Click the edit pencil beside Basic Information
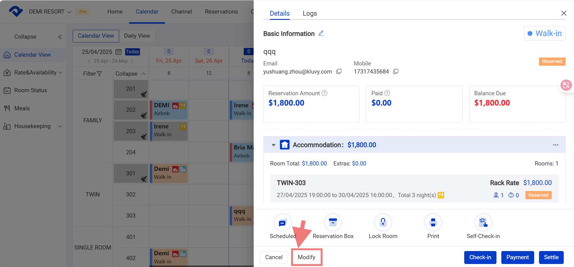This screenshot has width=574, height=267. tap(321, 33)
